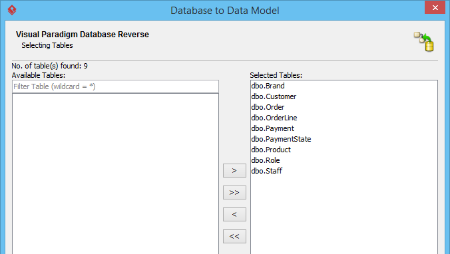Click the double right arrow add-all button
The width and height of the screenshot is (450, 254).
(x=234, y=192)
